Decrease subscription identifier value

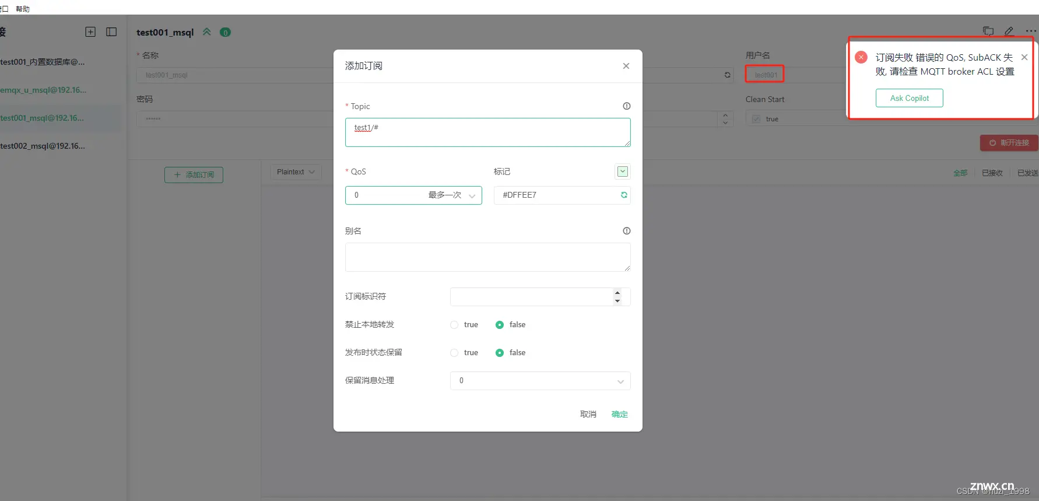(x=617, y=301)
